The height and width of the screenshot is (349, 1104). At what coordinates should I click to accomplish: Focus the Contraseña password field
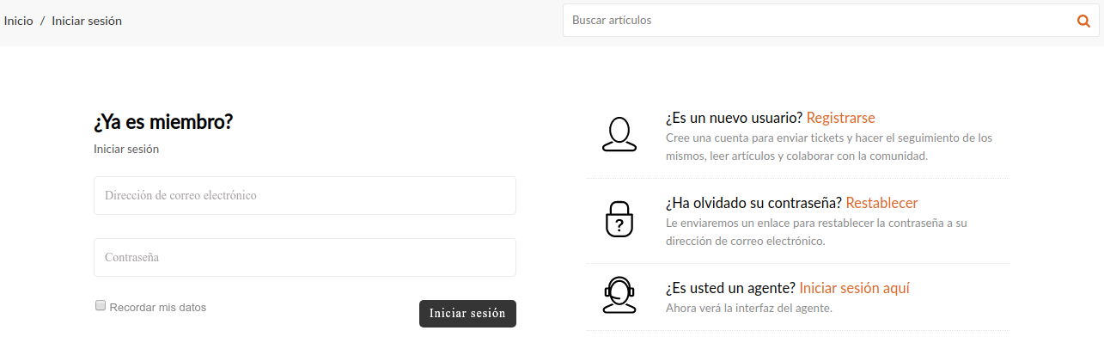coord(305,257)
